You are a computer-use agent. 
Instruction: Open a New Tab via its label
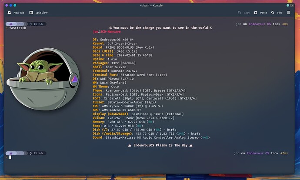[19, 13]
